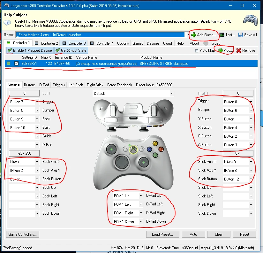The image size is (263, 253).
Task: Switch to the Controller 2 tab
Action: point(46,43)
